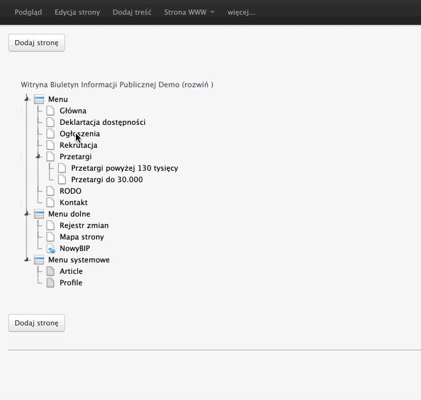Click the page icon beside Kontakt
The width and height of the screenshot is (421, 400).
pos(50,203)
